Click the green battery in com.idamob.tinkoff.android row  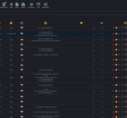pos(113,91)
